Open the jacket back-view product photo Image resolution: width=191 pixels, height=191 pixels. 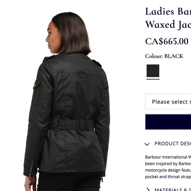pyautogui.click(x=67, y=101)
